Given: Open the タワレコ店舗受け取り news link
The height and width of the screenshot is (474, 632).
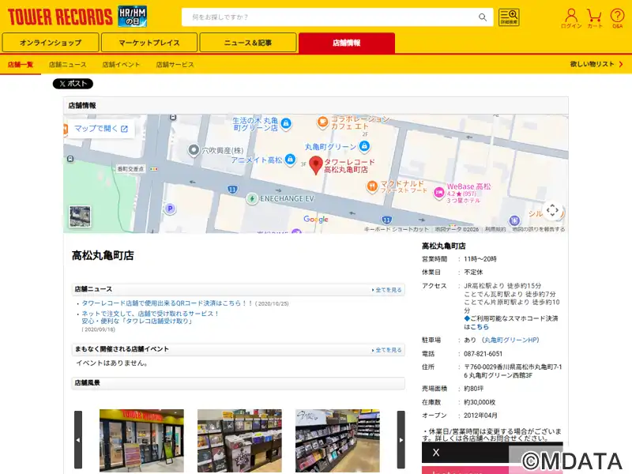Looking at the screenshot, I should pyautogui.click(x=150, y=318).
